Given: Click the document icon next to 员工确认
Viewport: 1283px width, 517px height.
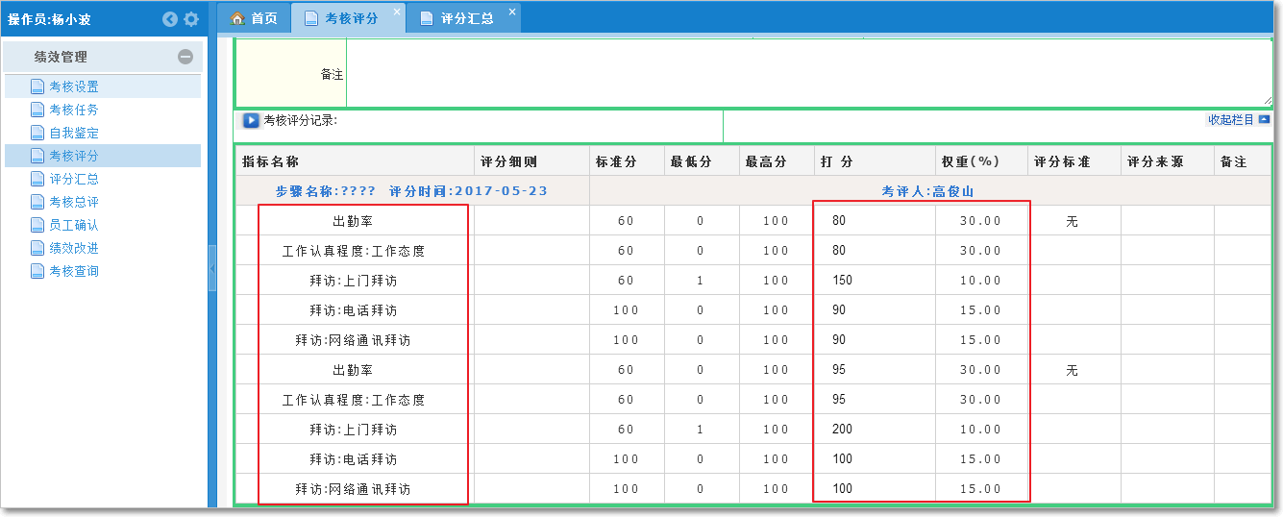Looking at the screenshot, I should pos(37,225).
